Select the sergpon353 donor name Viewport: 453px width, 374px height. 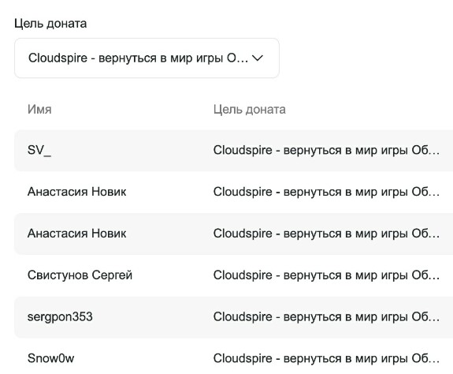60,316
